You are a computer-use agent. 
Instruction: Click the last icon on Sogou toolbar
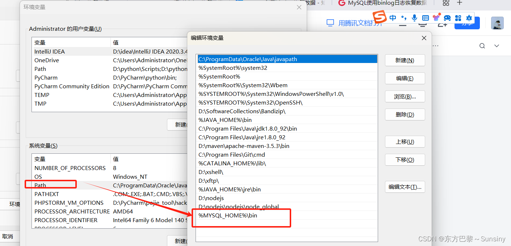coord(469,18)
